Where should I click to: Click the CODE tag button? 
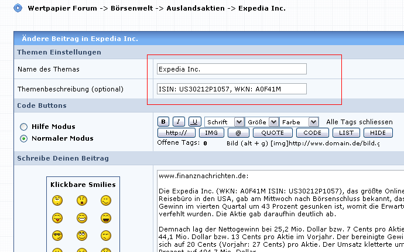pos(312,133)
